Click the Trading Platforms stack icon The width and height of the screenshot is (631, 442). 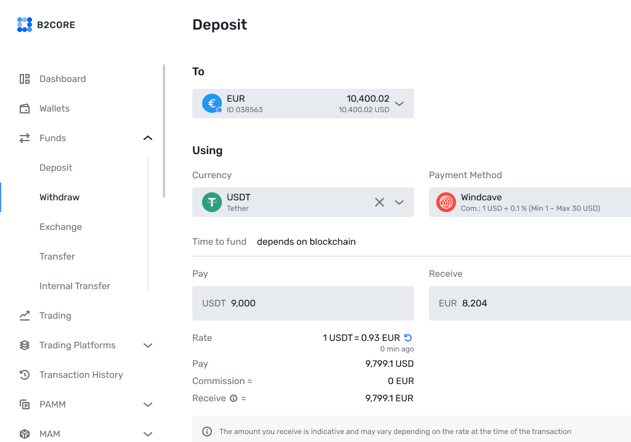(x=24, y=345)
